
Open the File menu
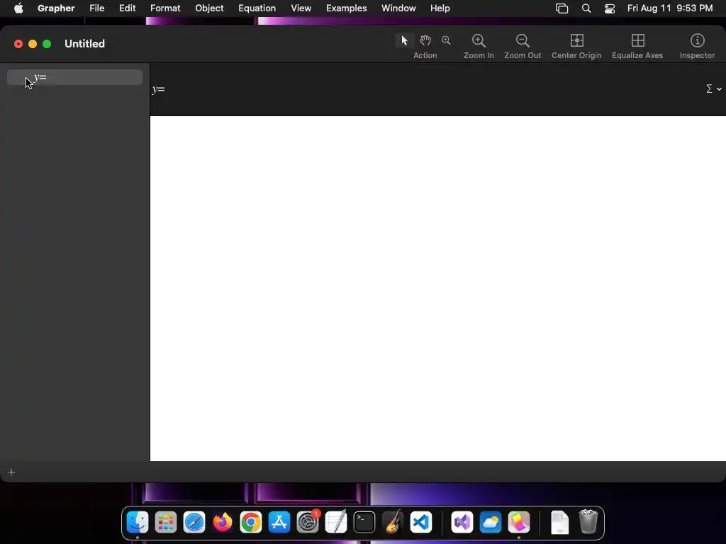point(96,8)
